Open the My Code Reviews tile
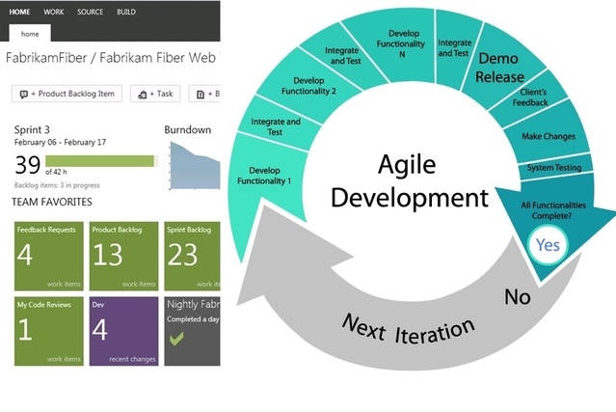 (x=49, y=331)
